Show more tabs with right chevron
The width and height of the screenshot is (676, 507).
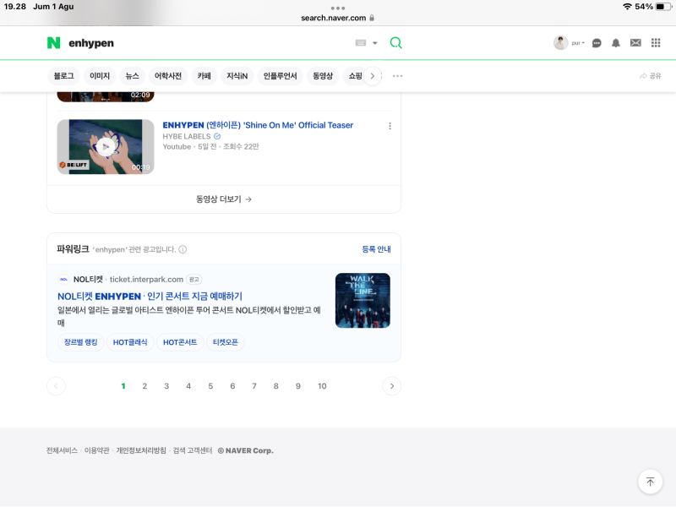373,76
